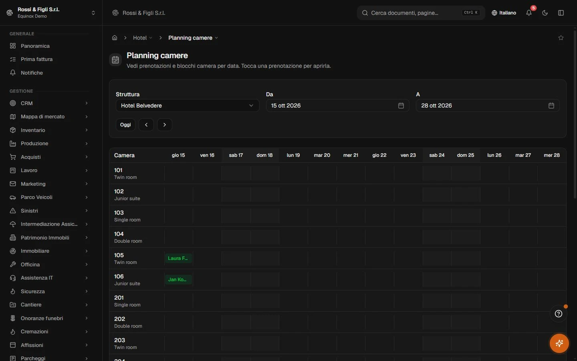Open the notifications bell in the top bar

tap(529, 13)
